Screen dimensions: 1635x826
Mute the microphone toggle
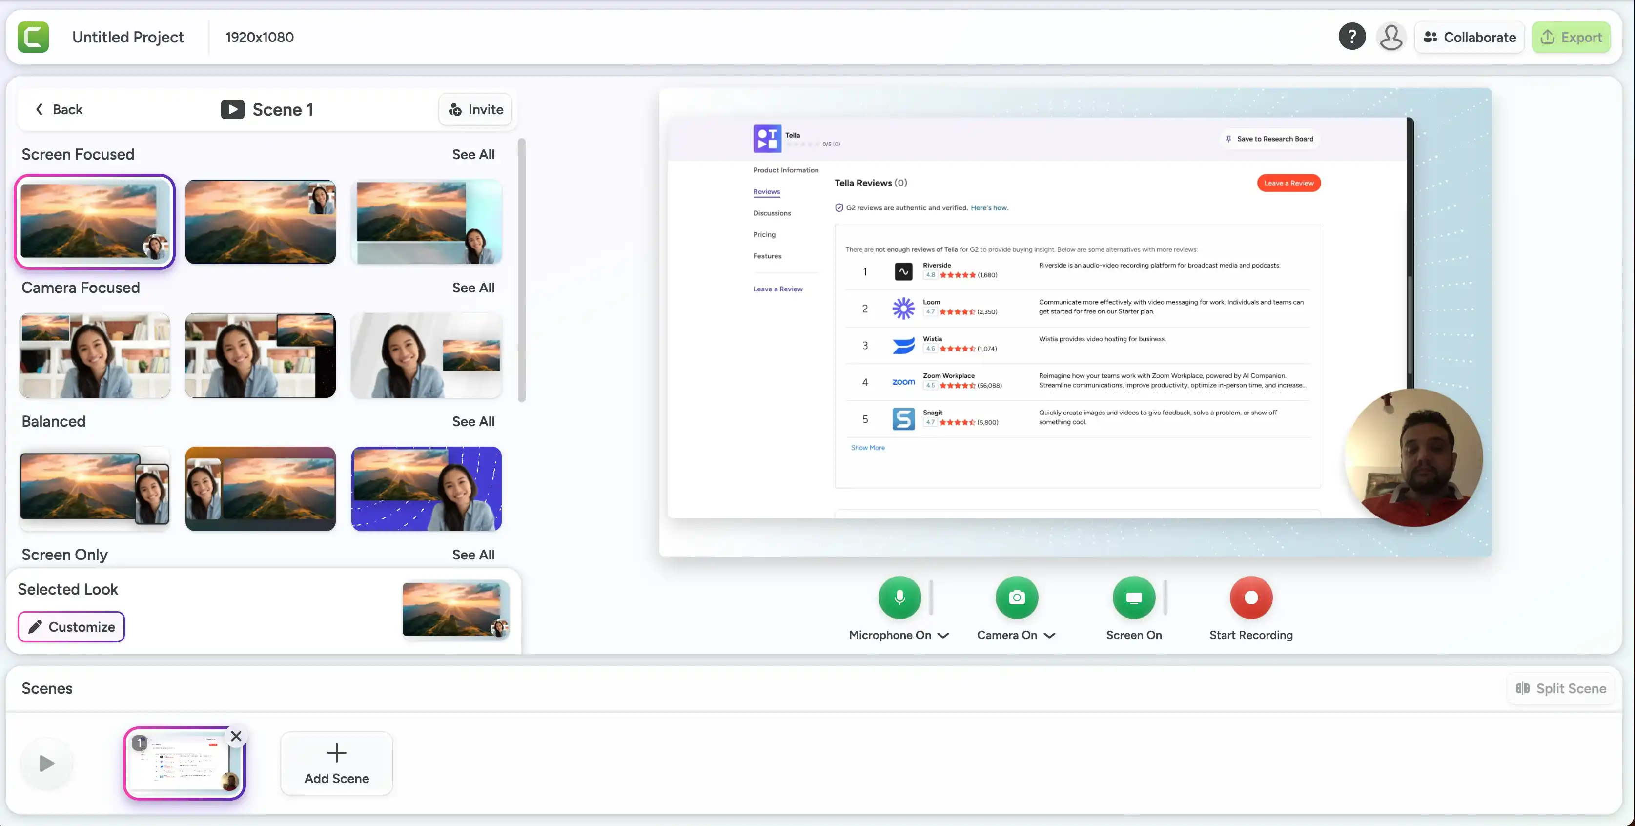click(899, 598)
